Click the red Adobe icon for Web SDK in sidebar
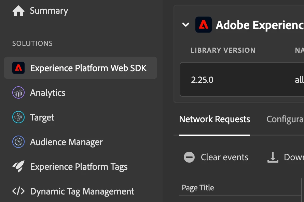The image size is (304, 202). [18, 68]
